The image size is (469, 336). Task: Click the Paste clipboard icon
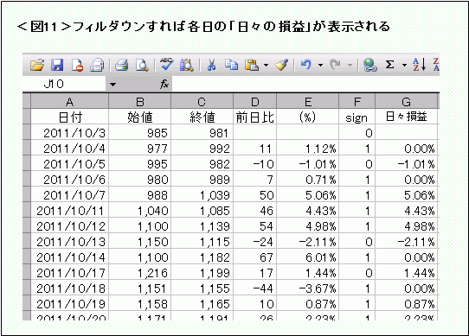point(252,65)
